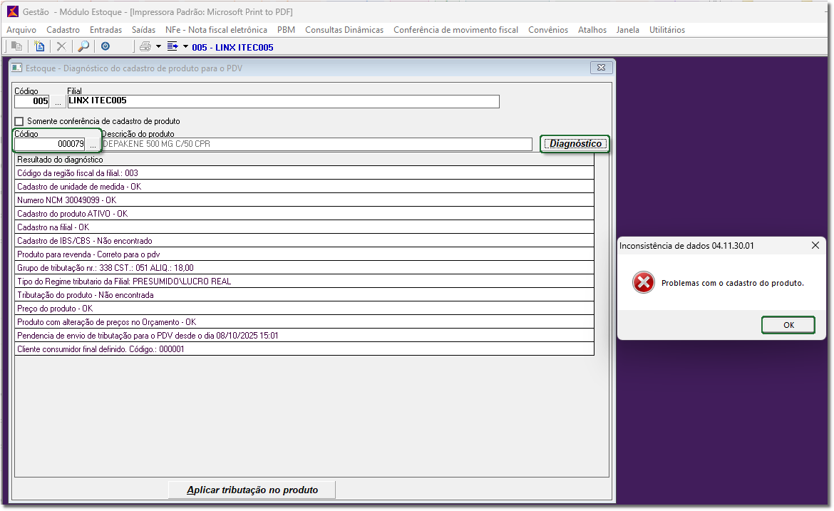Open the Atalhos menu
The width and height of the screenshot is (834, 511).
[x=592, y=30]
